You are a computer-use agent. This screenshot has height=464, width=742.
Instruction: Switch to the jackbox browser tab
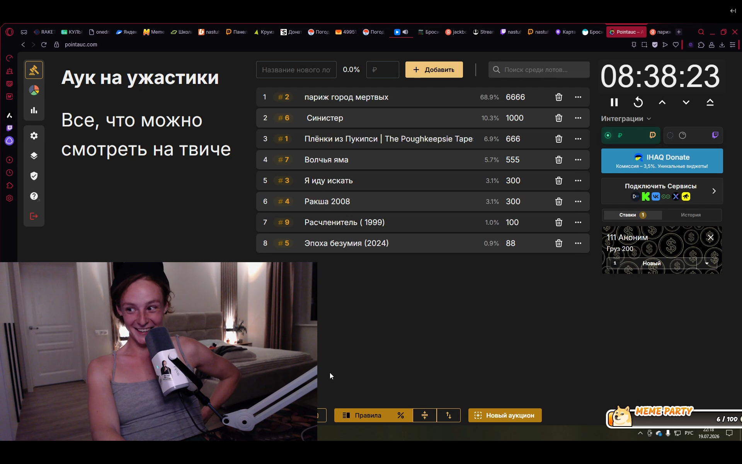tap(456, 32)
